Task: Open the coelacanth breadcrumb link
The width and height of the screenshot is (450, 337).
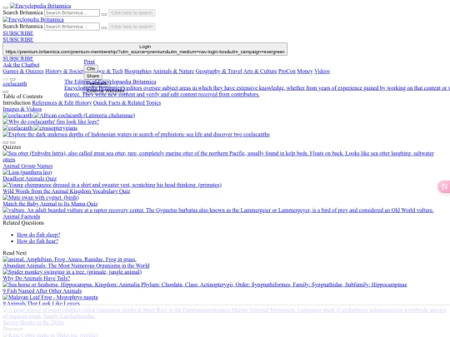Action: click(15, 84)
